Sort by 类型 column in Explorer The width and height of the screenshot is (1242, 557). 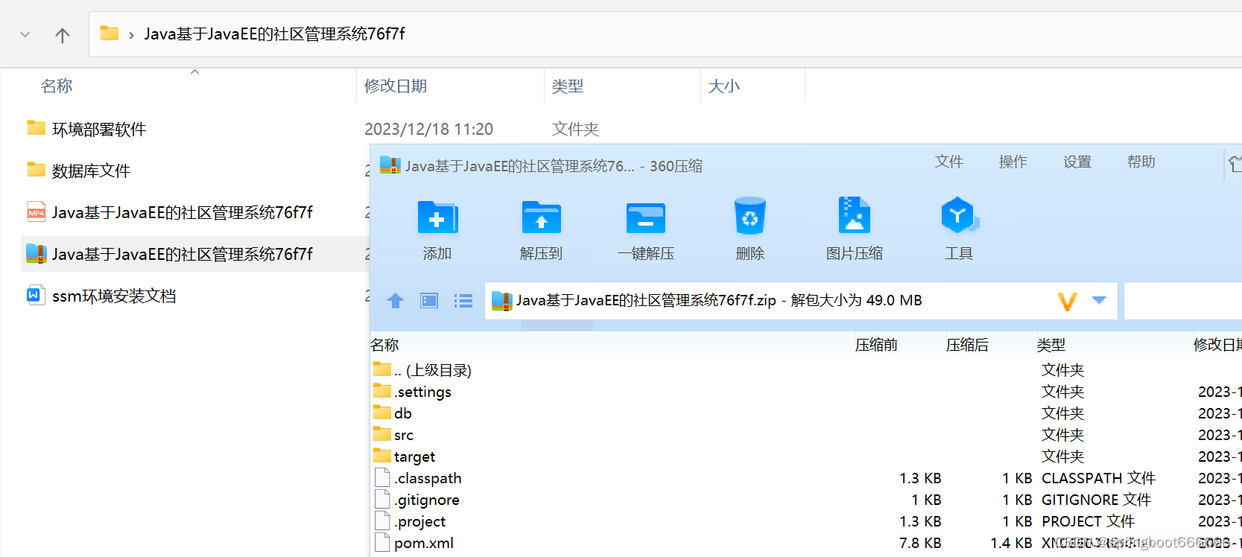coord(568,86)
